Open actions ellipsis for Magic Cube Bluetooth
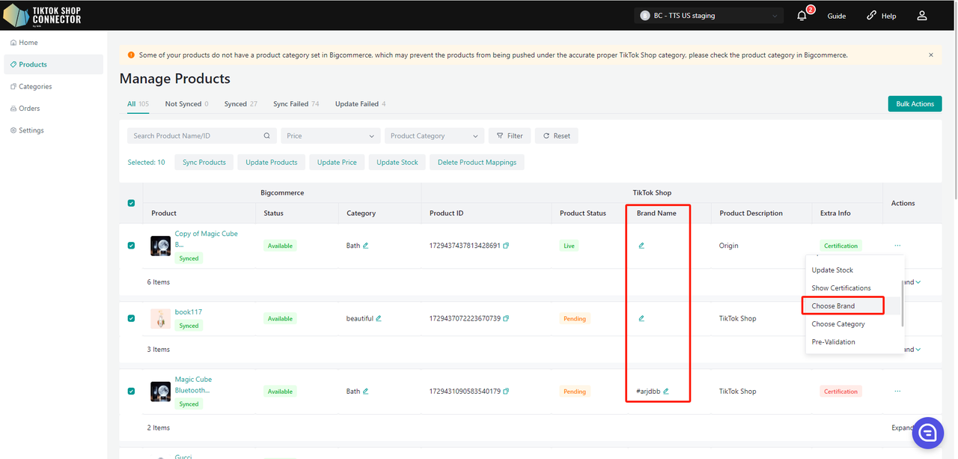This screenshot has height=459, width=958. 897,391
